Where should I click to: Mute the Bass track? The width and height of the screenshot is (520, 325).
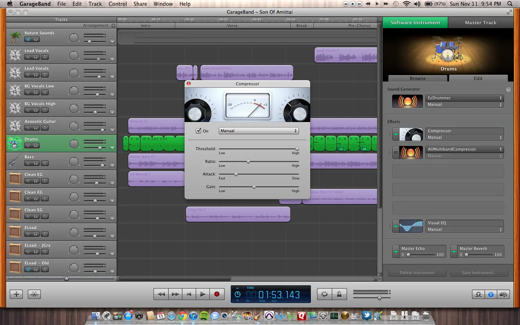pos(28,163)
